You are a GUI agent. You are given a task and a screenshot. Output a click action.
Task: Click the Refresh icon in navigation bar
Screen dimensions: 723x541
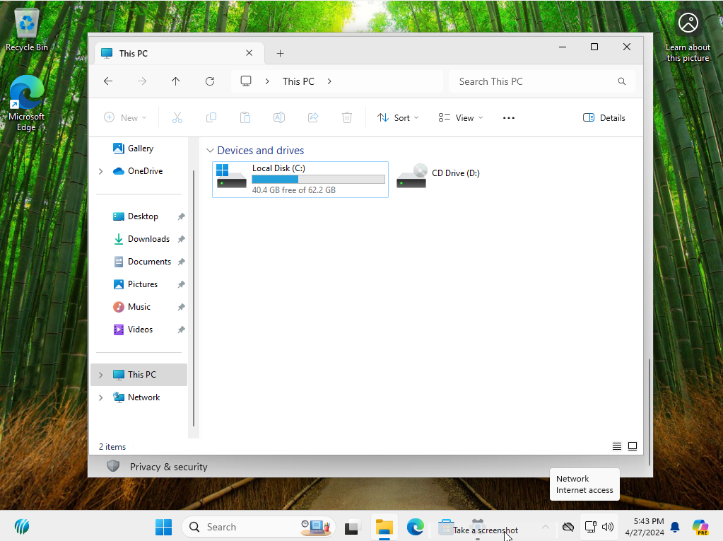click(x=210, y=81)
